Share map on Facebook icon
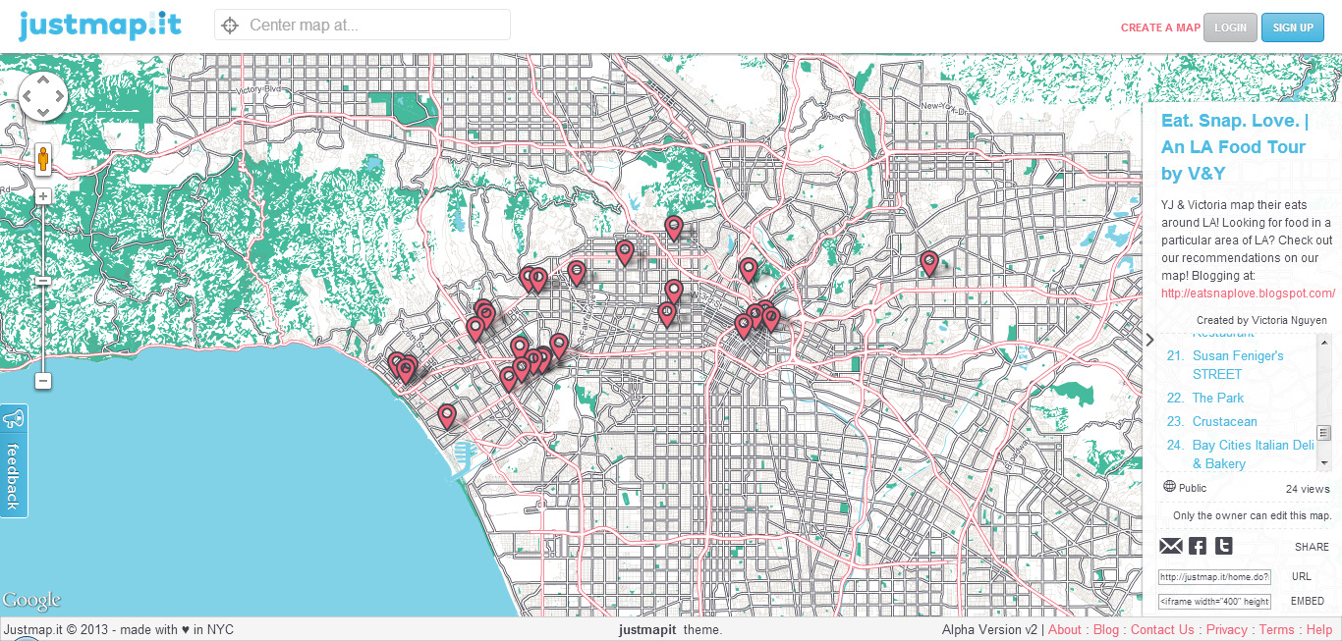The height and width of the screenshot is (641, 1342). 1198,546
